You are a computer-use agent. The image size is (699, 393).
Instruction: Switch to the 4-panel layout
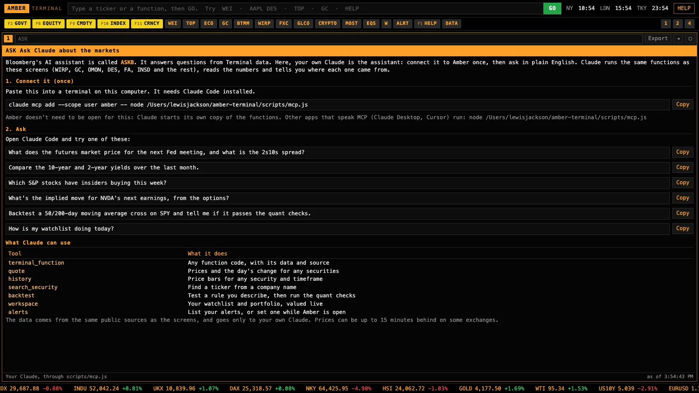689,24
